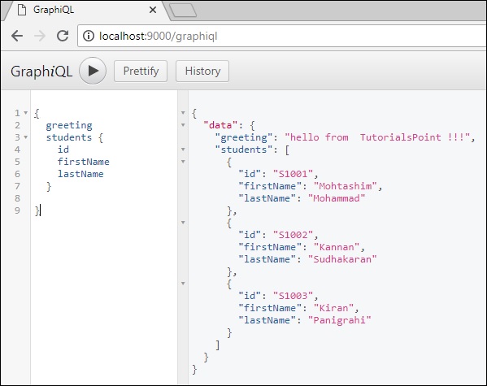Click the Prettify button
487x386 pixels.
pyautogui.click(x=141, y=72)
